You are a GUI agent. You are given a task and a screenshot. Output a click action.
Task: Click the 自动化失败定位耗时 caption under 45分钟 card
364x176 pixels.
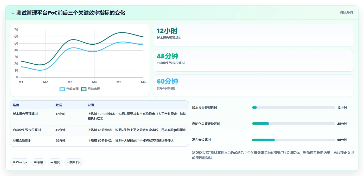pyautogui.click(x=171, y=63)
